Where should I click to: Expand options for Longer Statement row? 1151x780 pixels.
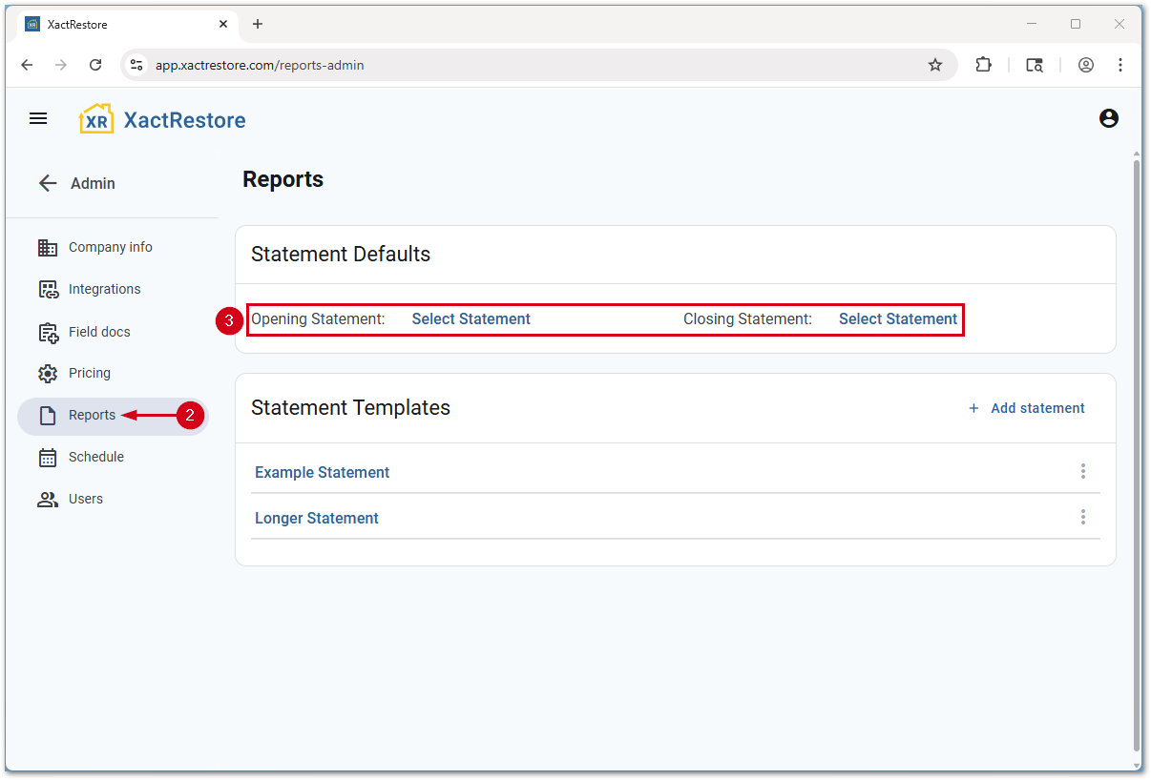click(1082, 517)
